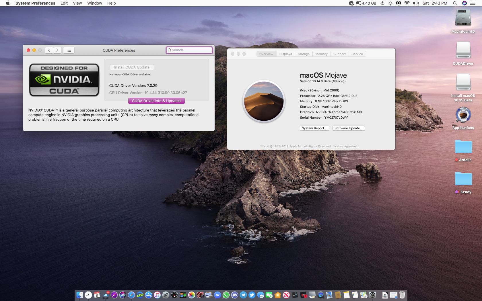Open Mission Control in the dock
This screenshot has width=482, height=301.
pos(183,295)
